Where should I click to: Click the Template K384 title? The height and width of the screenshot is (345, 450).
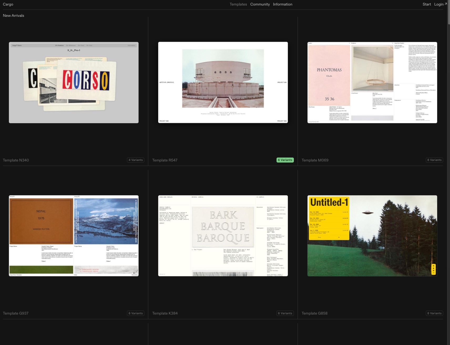point(165,313)
